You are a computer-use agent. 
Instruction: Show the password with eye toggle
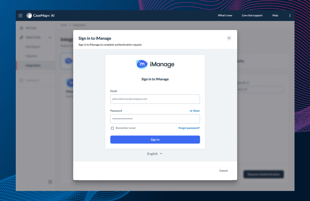click(194, 110)
